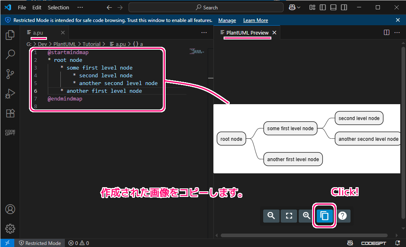Open the Selection menu
406x247 pixels.
click(x=58, y=7)
